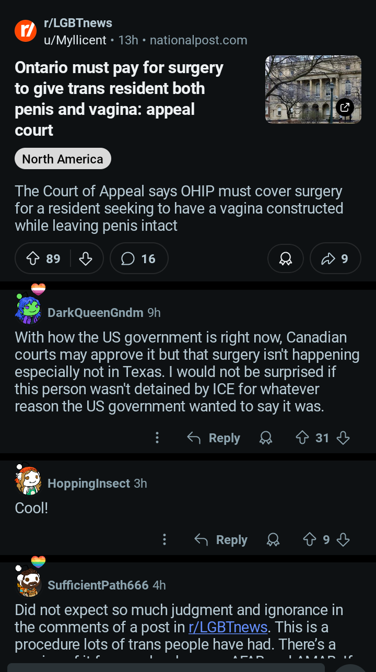Share the post via share button
376x672 pixels.
tap(335, 258)
